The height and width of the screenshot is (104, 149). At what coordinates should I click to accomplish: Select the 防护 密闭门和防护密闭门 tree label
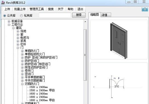click(x=41, y=58)
